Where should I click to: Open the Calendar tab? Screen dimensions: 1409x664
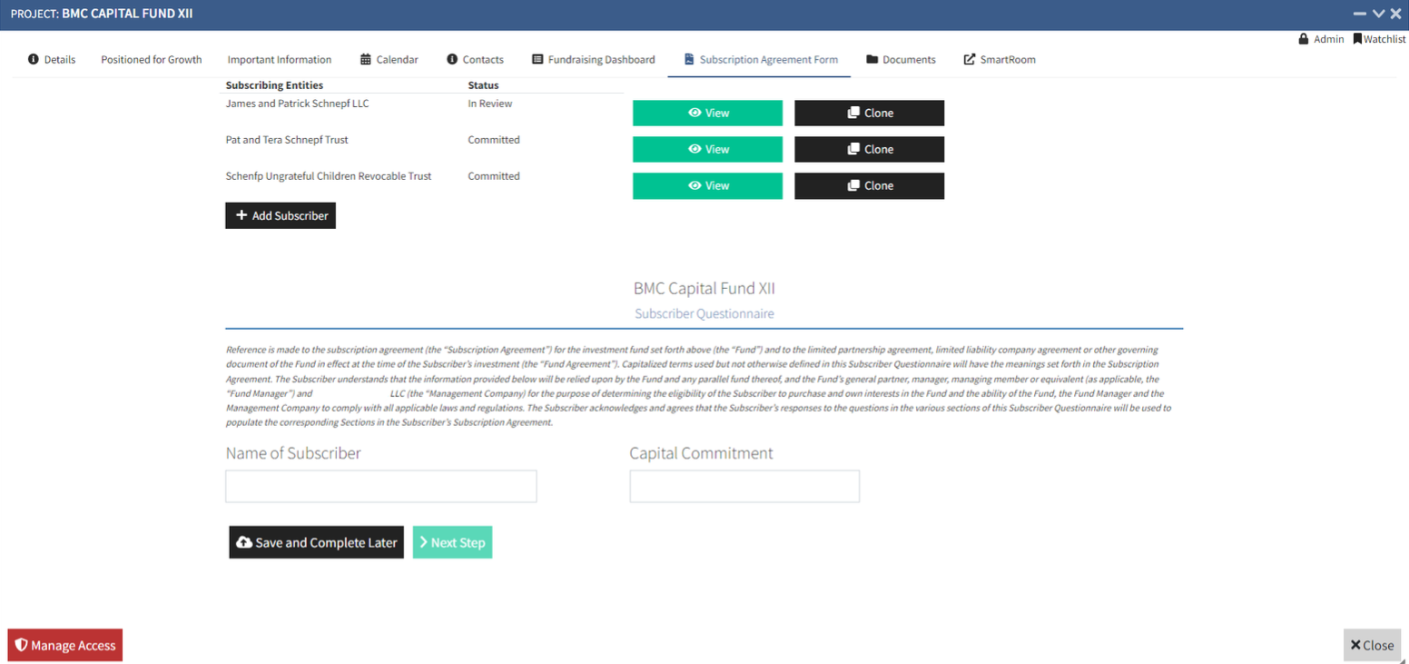[389, 60]
